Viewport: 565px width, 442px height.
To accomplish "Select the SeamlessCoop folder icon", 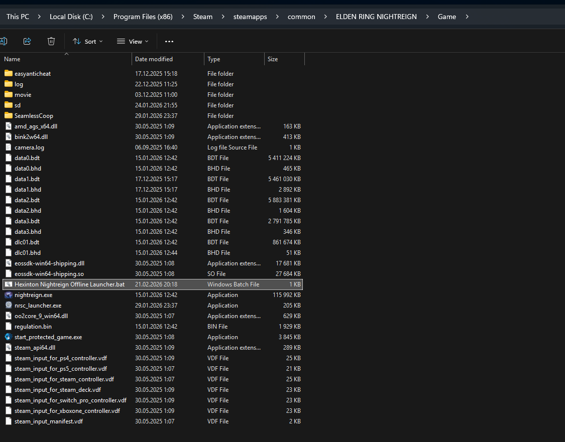I will coord(9,116).
